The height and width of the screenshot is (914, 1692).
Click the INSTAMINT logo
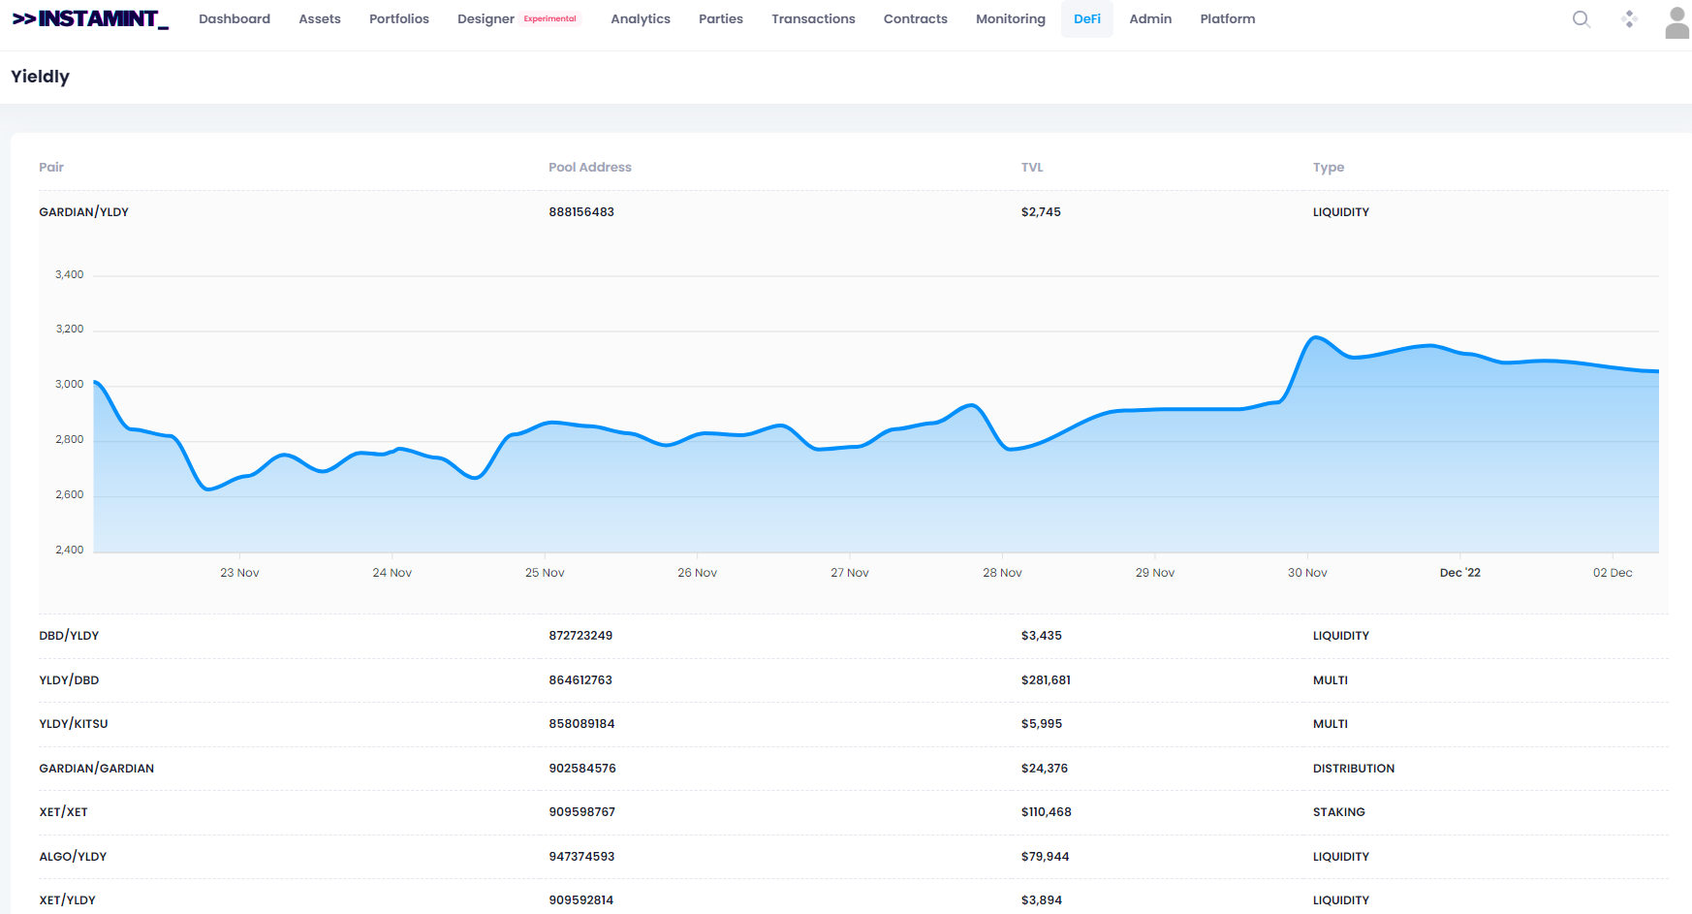pos(90,19)
